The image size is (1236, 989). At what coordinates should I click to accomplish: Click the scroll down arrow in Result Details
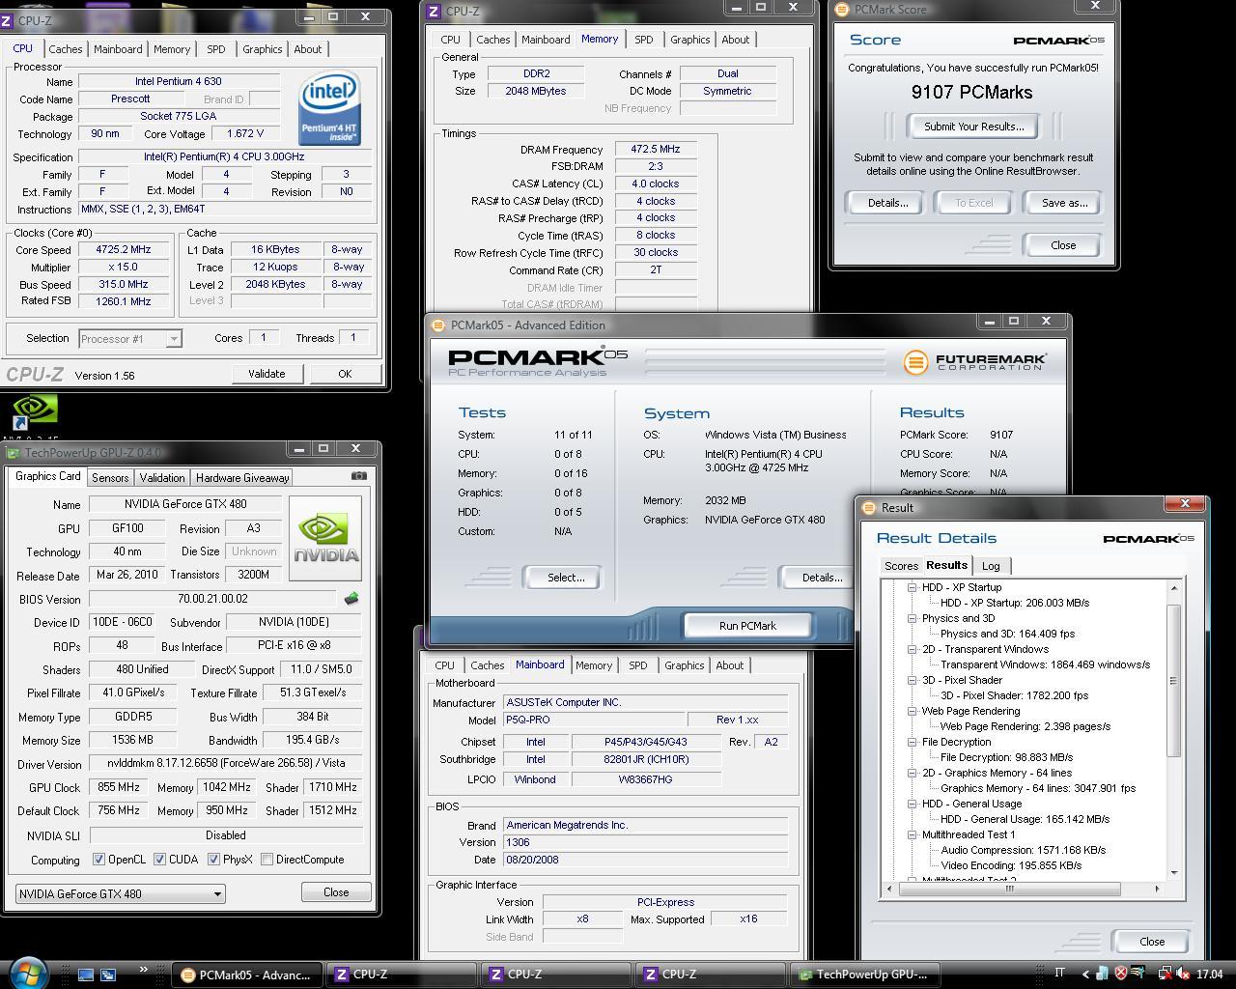point(1174,873)
